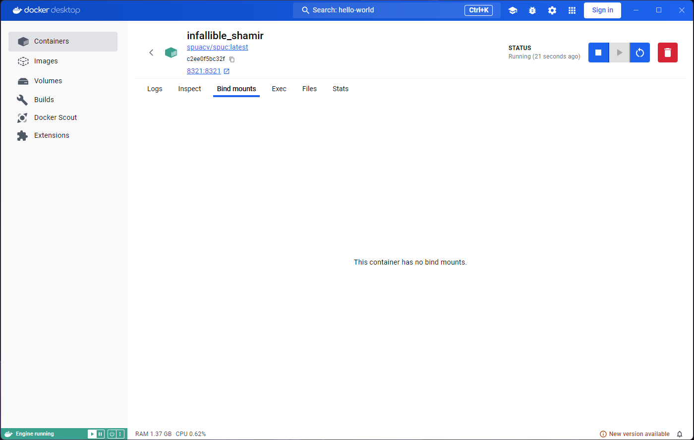Resume engine with status bar play button
Viewport: 694px width, 440px height.
(x=92, y=434)
